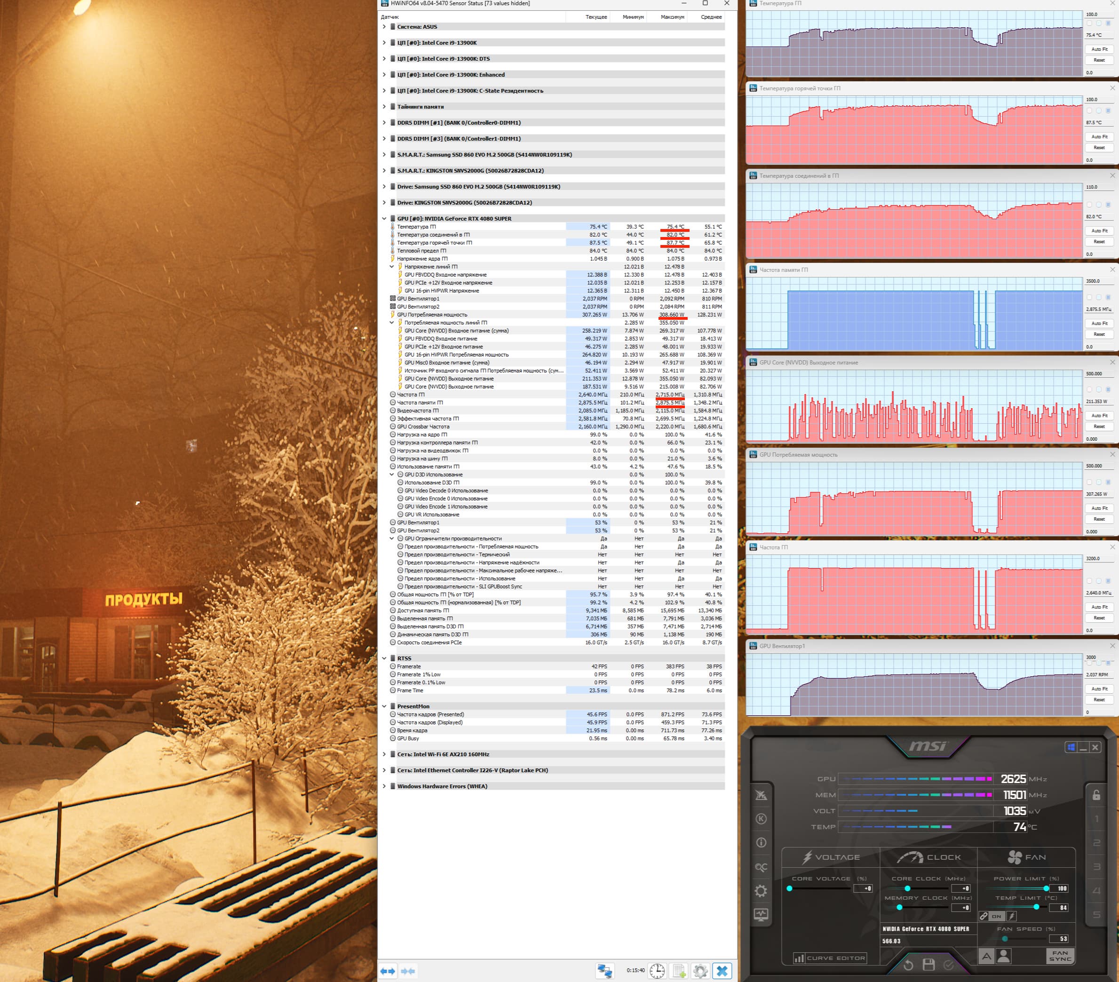Click the Максимум column header
This screenshot has height=982, width=1119.
[672, 17]
